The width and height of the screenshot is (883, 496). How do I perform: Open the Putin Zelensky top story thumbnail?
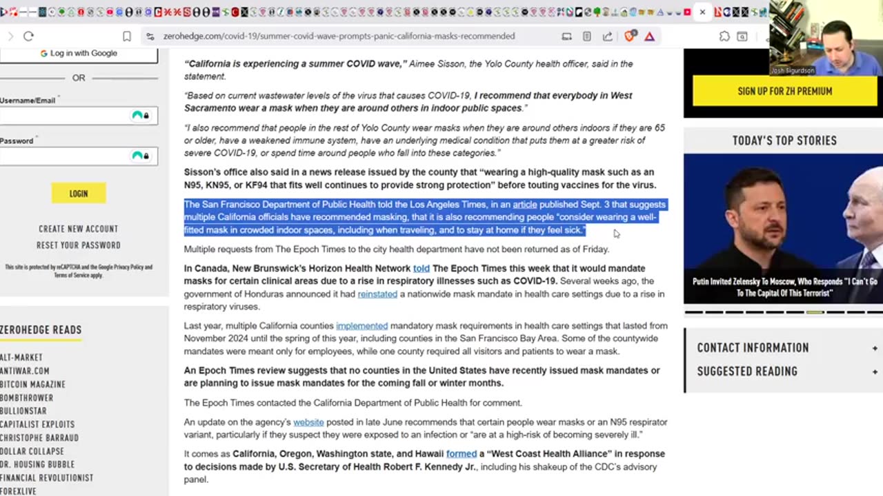point(783,229)
